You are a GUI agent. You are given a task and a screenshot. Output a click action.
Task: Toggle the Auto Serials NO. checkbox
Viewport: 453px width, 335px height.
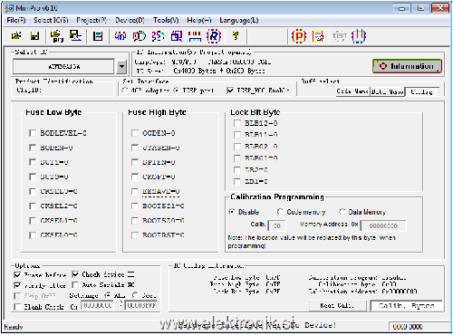75,285
